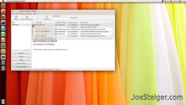186x105 pixels.
Task: Choose Mark for Complete Removal
Action: 44,38
